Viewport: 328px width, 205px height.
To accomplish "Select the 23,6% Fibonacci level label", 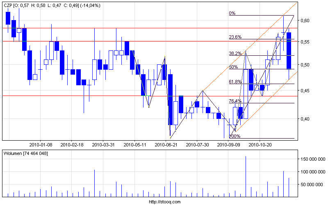I will (x=235, y=37).
